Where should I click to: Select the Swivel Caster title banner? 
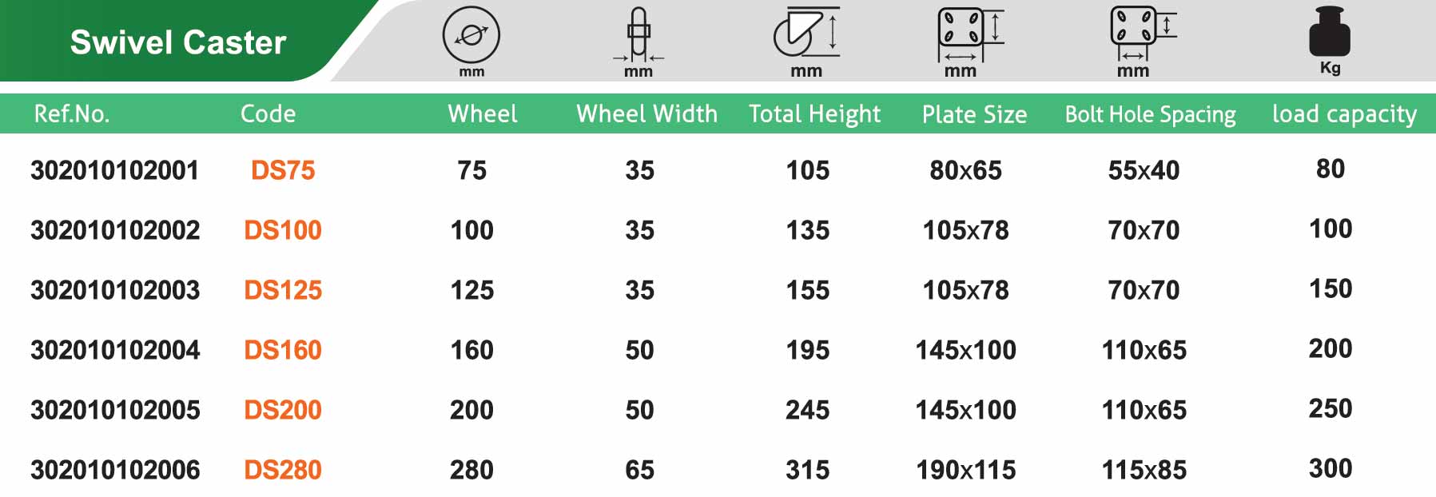pyautogui.click(x=178, y=42)
